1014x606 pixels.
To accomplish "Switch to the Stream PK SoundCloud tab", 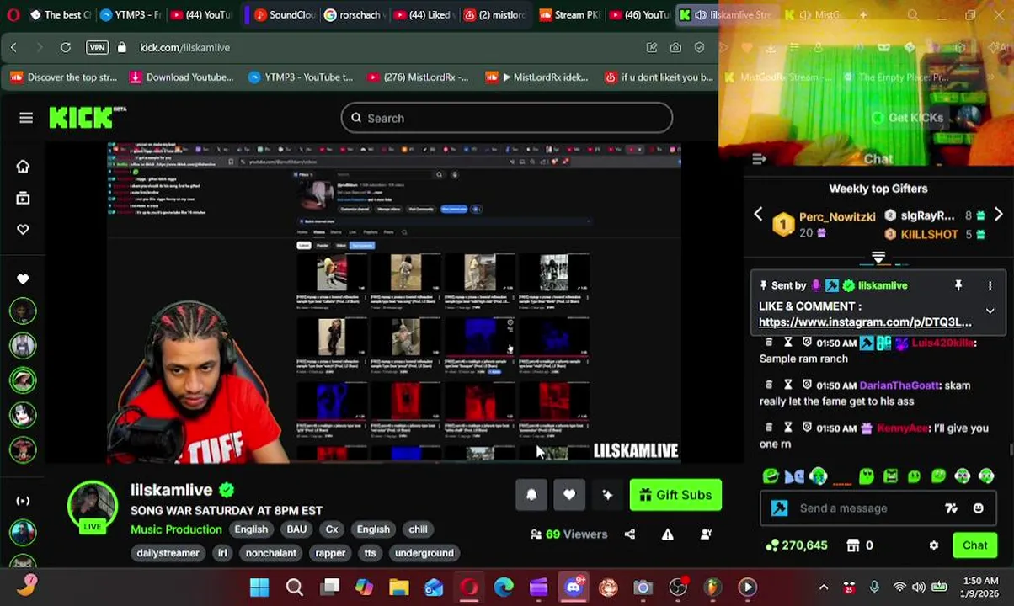I will point(569,14).
